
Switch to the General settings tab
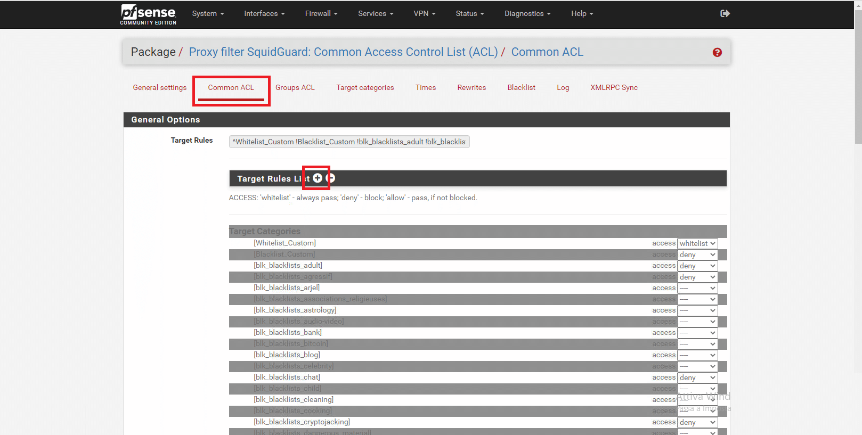pyautogui.click(x=160, y=87)
